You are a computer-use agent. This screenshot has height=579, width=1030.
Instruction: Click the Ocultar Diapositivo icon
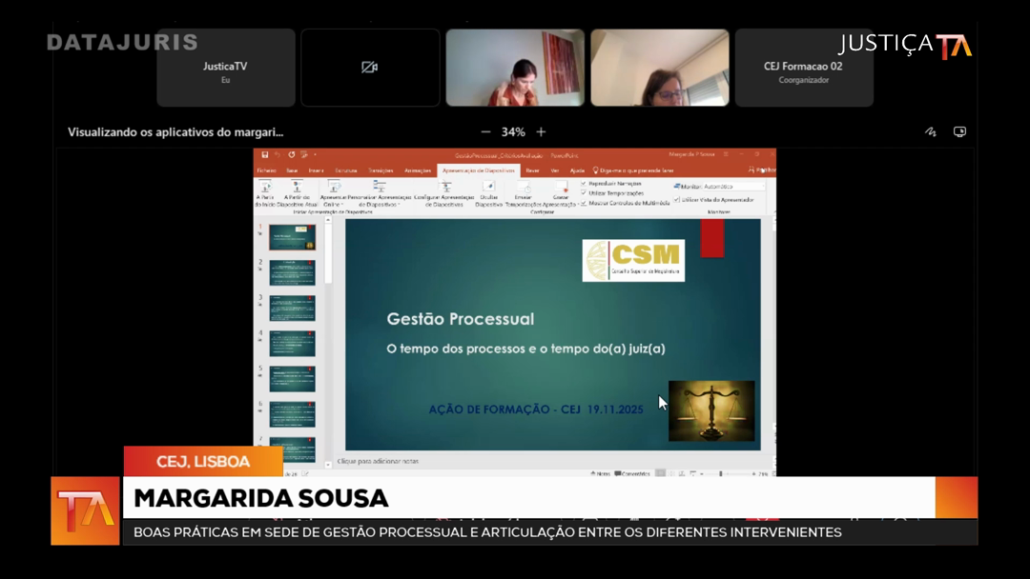[x=489, y=189]
